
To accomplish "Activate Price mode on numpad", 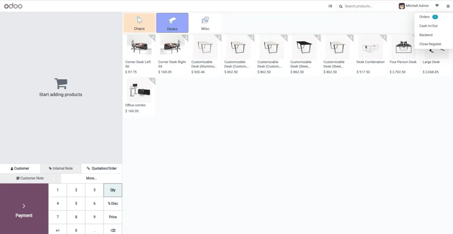I will tap(113, 217).
